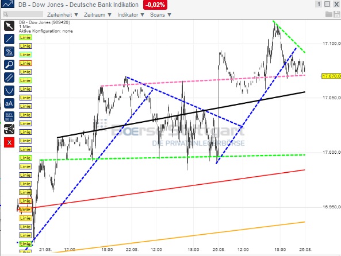341x256 pixels.
Task: Select the trend line drawing tool
Action: coord(9,39)
